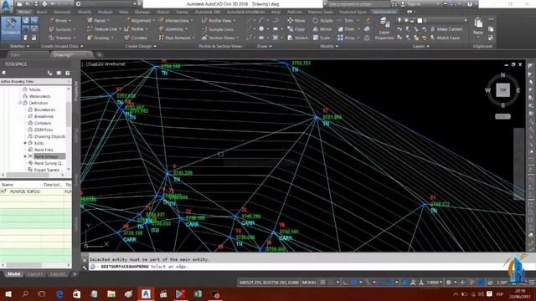Select the Mirror tool
Image resolution: width=536 pixels, height=301 pixels.
coord(322,29)
